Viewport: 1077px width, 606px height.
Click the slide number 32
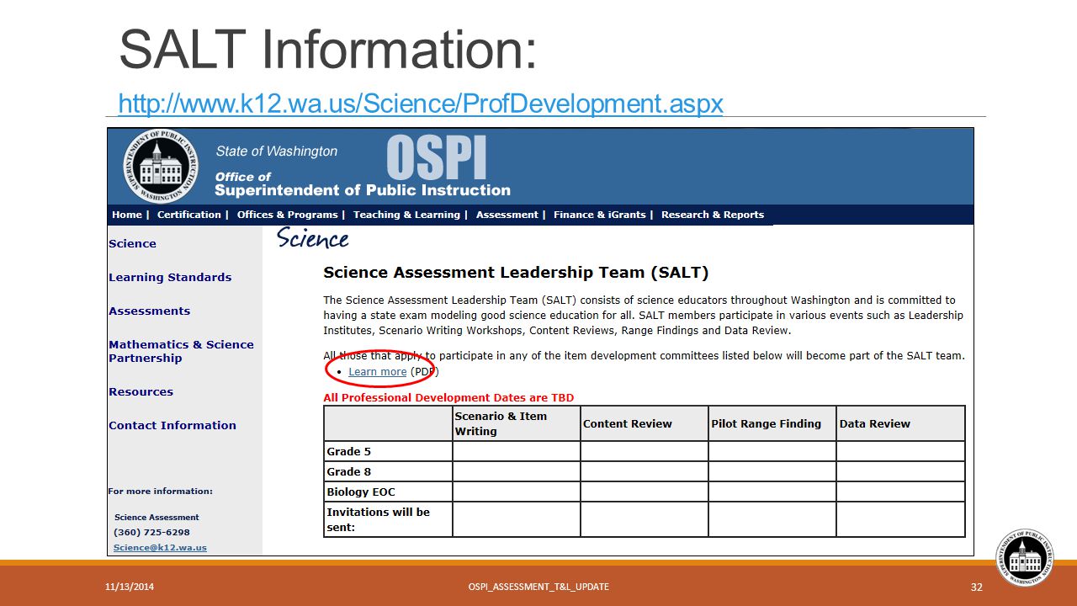pos(976,587)
